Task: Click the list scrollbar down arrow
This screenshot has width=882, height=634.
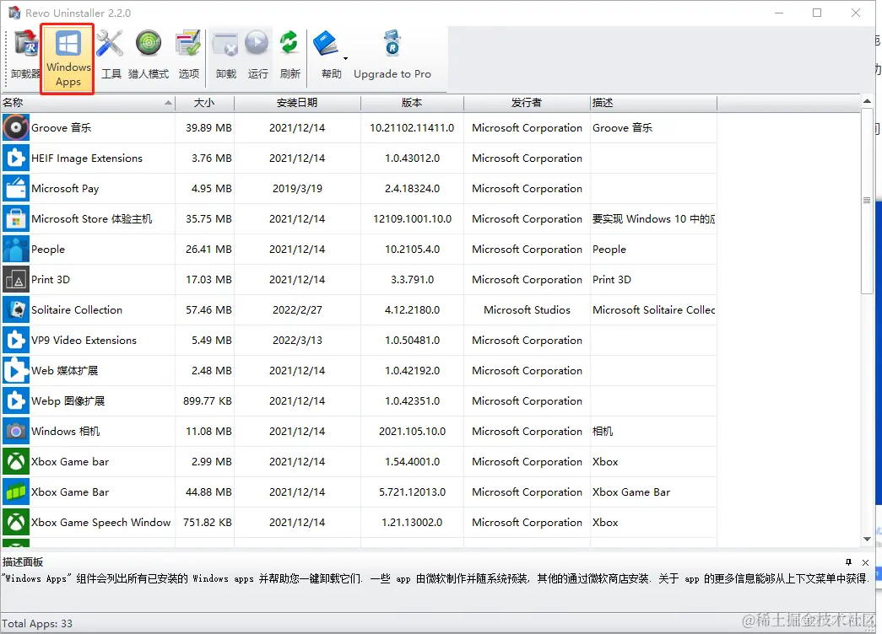Action: 867,539
